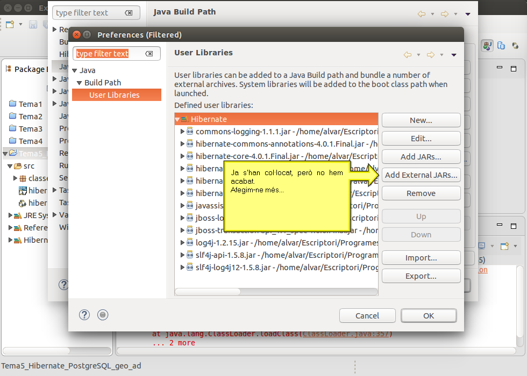The image size is (527, 376).
Task: Click the record/oomph icon beside help
Action: (x=103, y=315)
